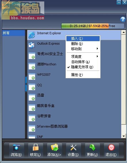The height and width of the screenshot is (163, 127).
Task: Click the 遨游Maxthon item icon
Action: point(32,66)
